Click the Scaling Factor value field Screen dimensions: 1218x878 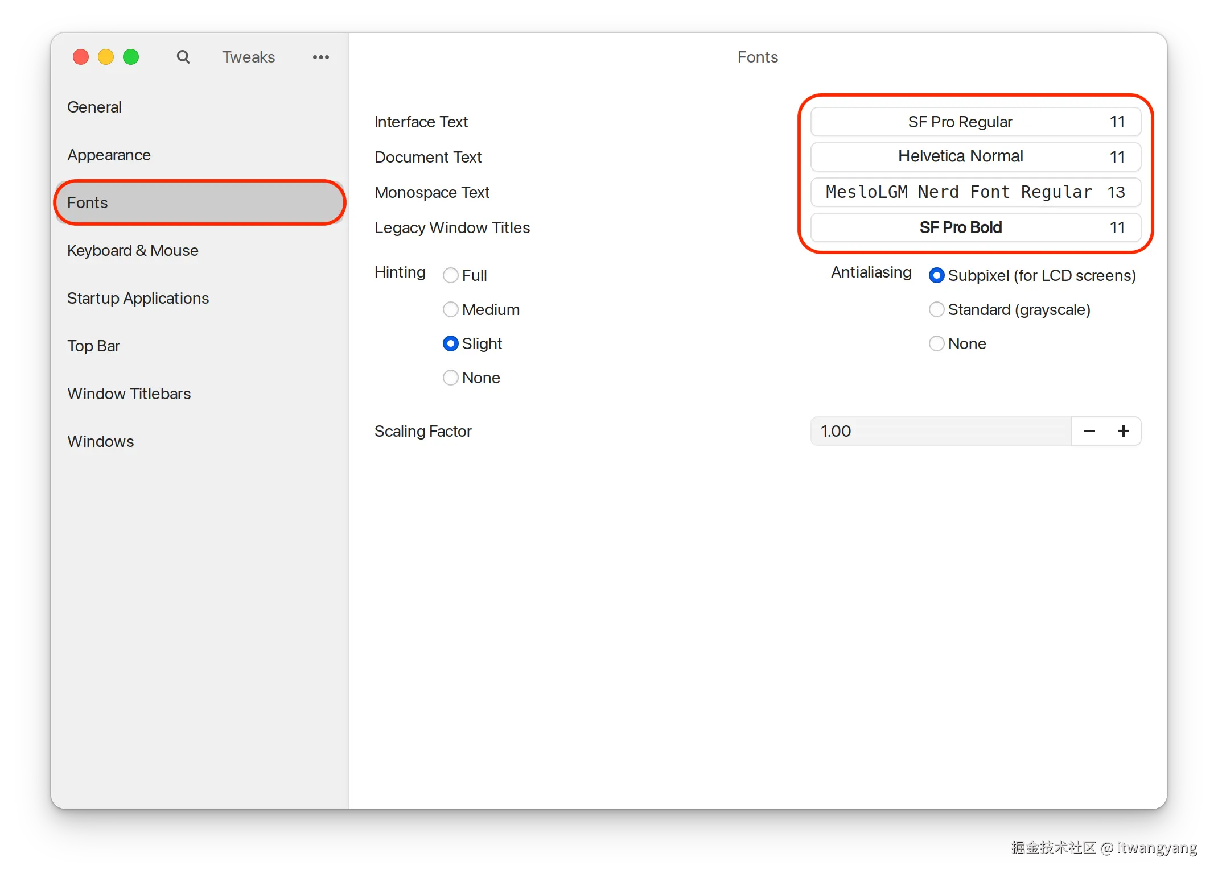(x=939, y=431)
